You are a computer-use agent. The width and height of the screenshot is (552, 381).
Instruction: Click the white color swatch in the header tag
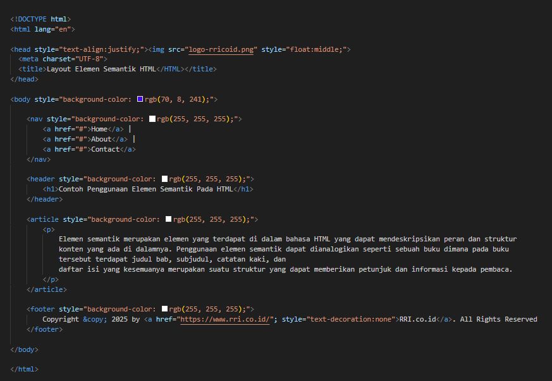164,179
